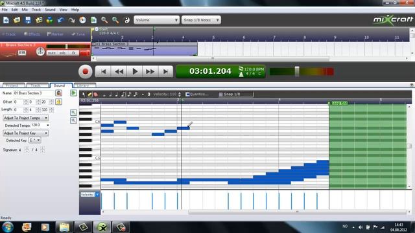This screenshot has height=233, width=415.
Task: Select the pencil draw tool in piano roll
Action: (89, 94)
